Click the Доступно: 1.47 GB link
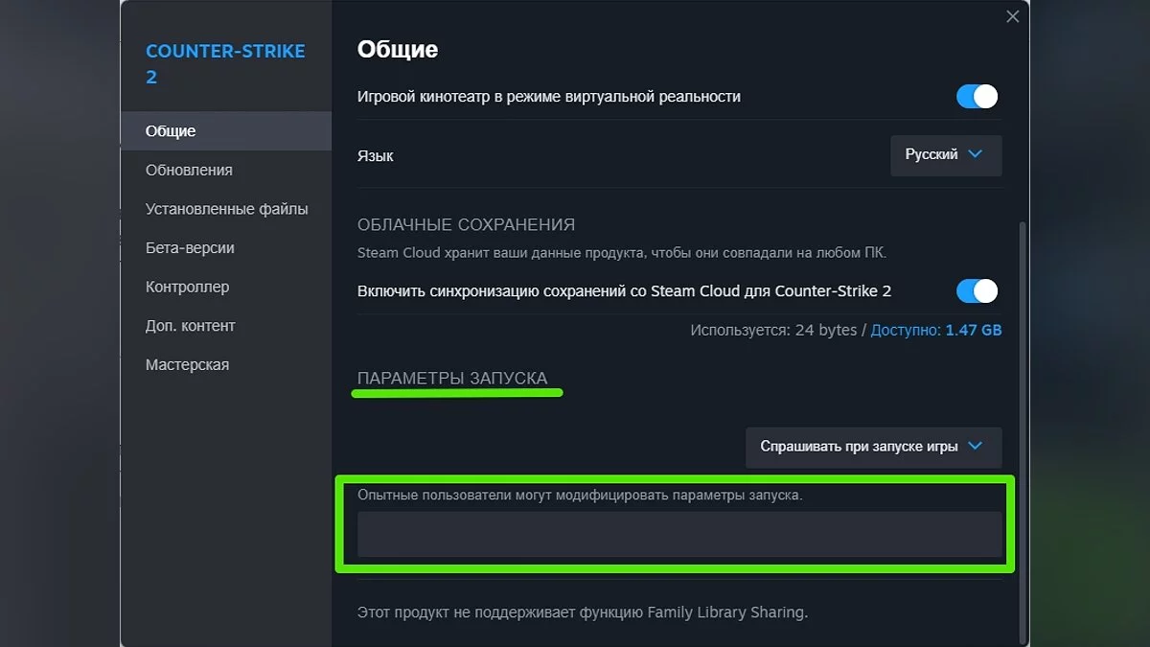The width and height of the screenshot is (1150, 647). 936,330
